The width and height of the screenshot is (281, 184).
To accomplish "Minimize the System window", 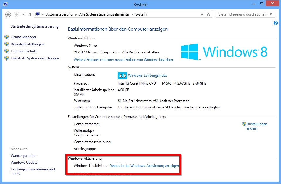I will 254,4.
